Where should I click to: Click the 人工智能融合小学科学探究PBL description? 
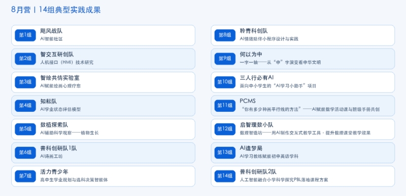284,180
